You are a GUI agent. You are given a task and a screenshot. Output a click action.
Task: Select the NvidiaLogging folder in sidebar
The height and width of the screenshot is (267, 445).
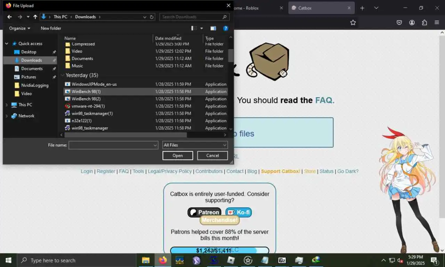tap(34, 85)
